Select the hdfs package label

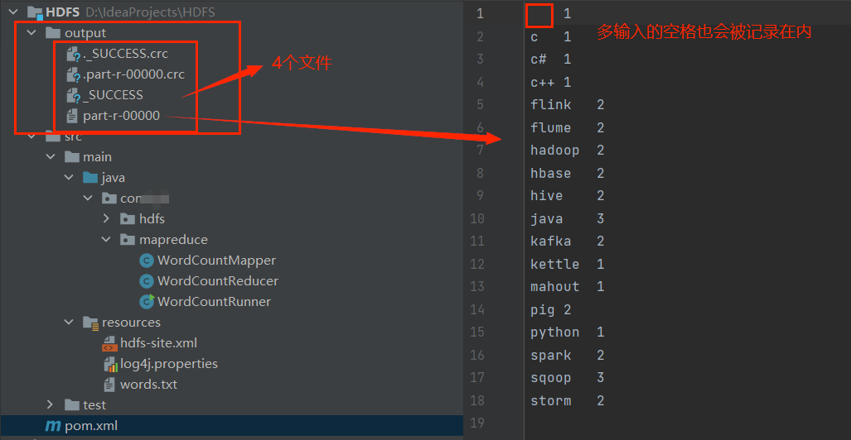(x=152, y=219)
